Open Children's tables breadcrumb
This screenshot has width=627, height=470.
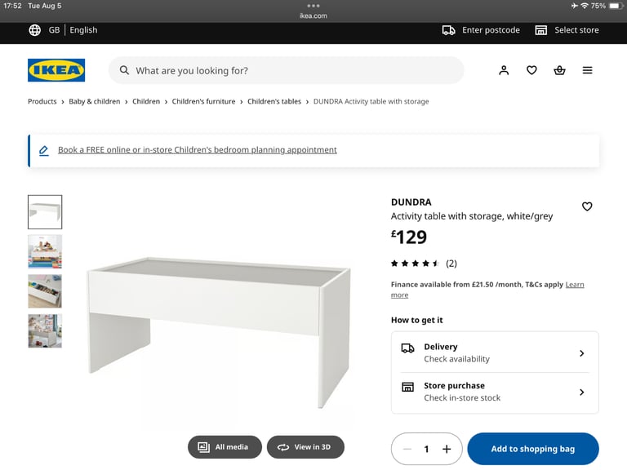274,101
